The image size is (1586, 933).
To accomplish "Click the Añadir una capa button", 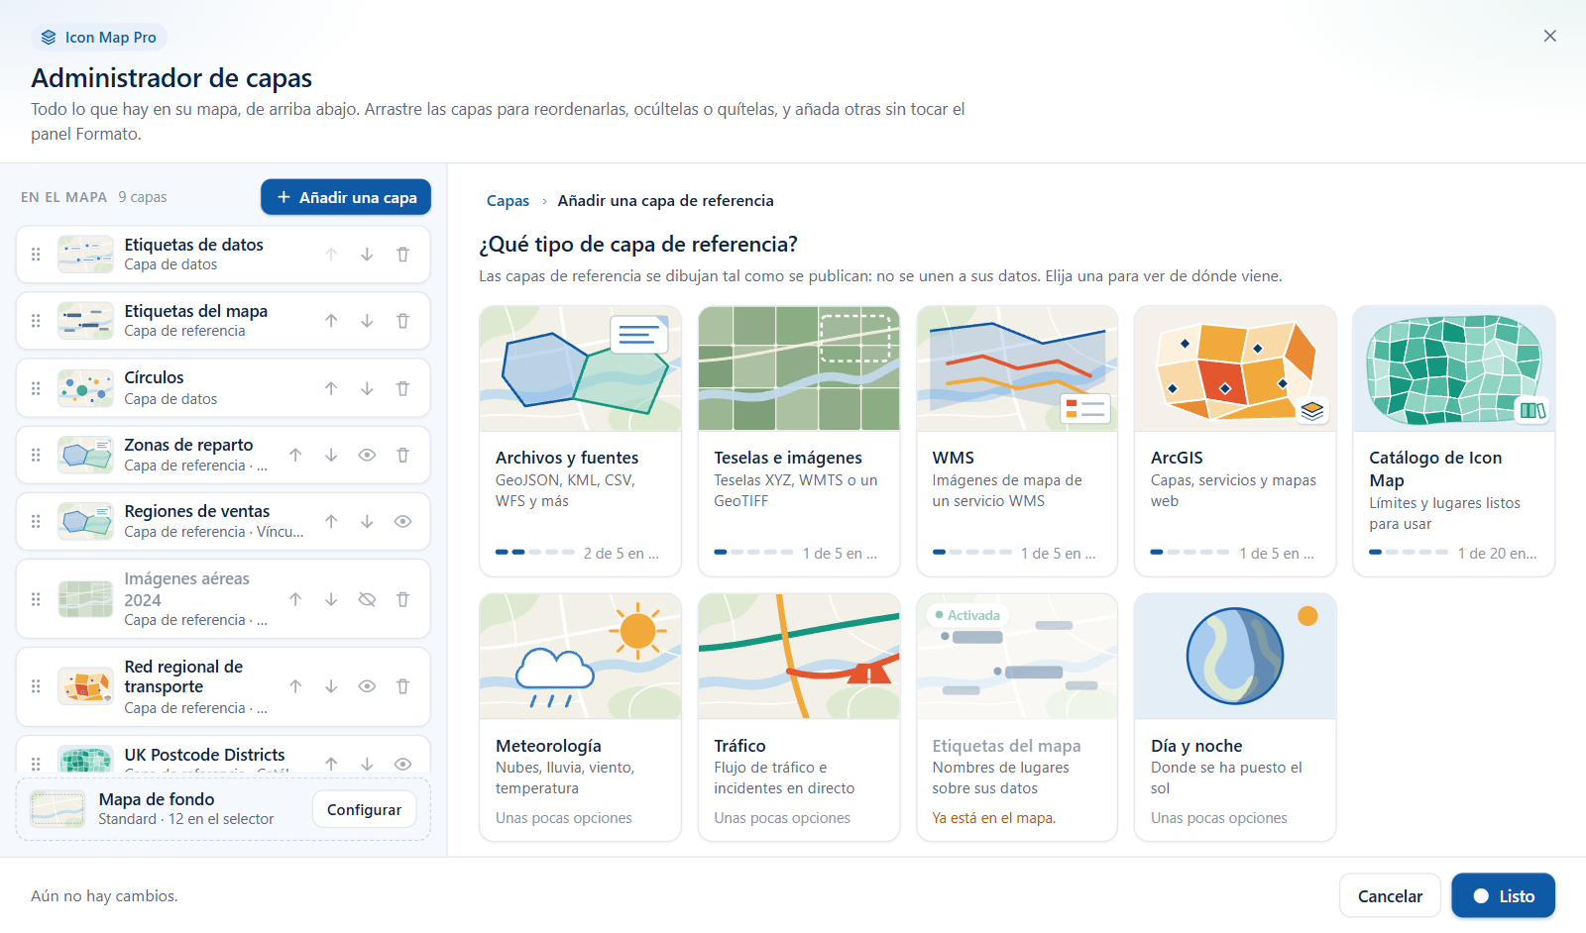I will point(346,197).
